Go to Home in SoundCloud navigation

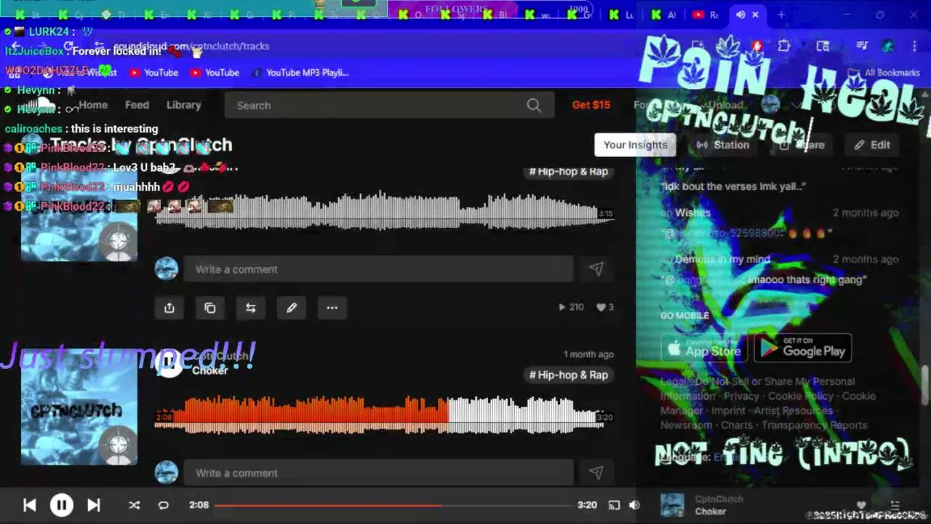point(93,105)
